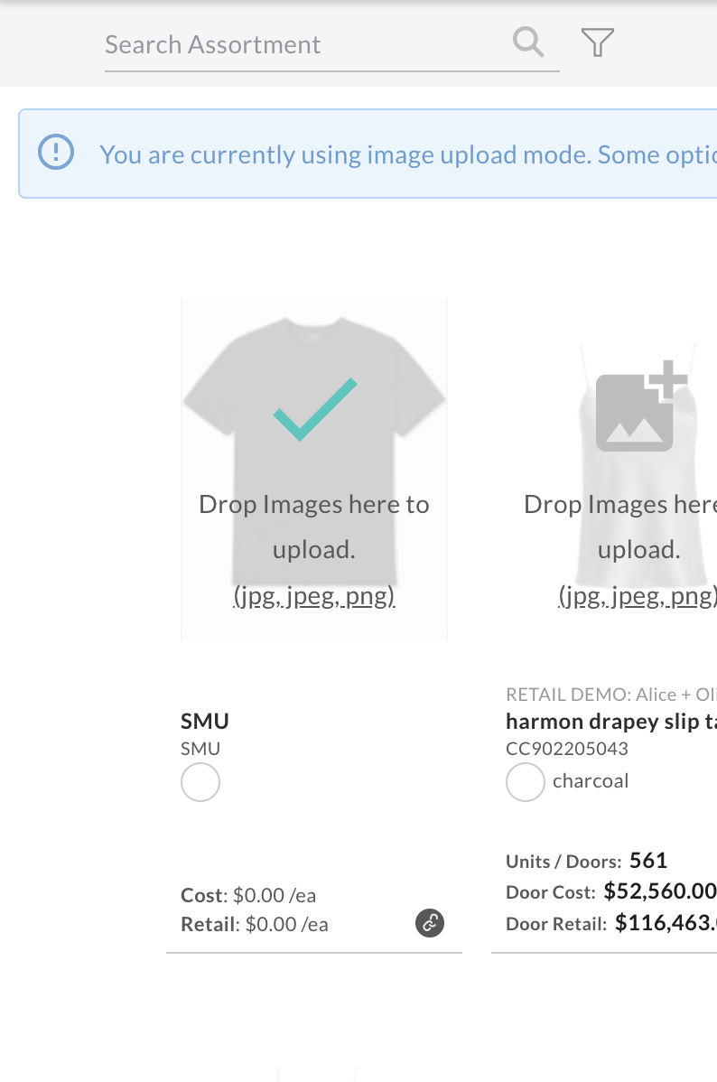Click the magnifier search icon

tap(528, 42)
